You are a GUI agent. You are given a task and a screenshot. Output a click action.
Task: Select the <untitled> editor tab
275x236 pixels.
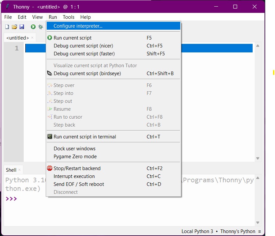tap(17, 38)
